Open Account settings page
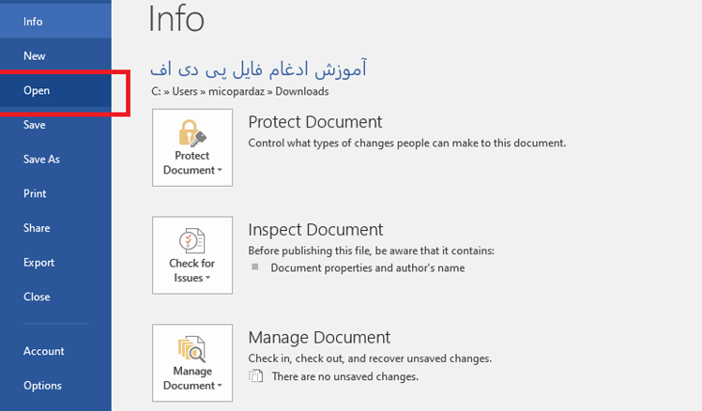Screen dimensions: 702x411 click(55, 351)
